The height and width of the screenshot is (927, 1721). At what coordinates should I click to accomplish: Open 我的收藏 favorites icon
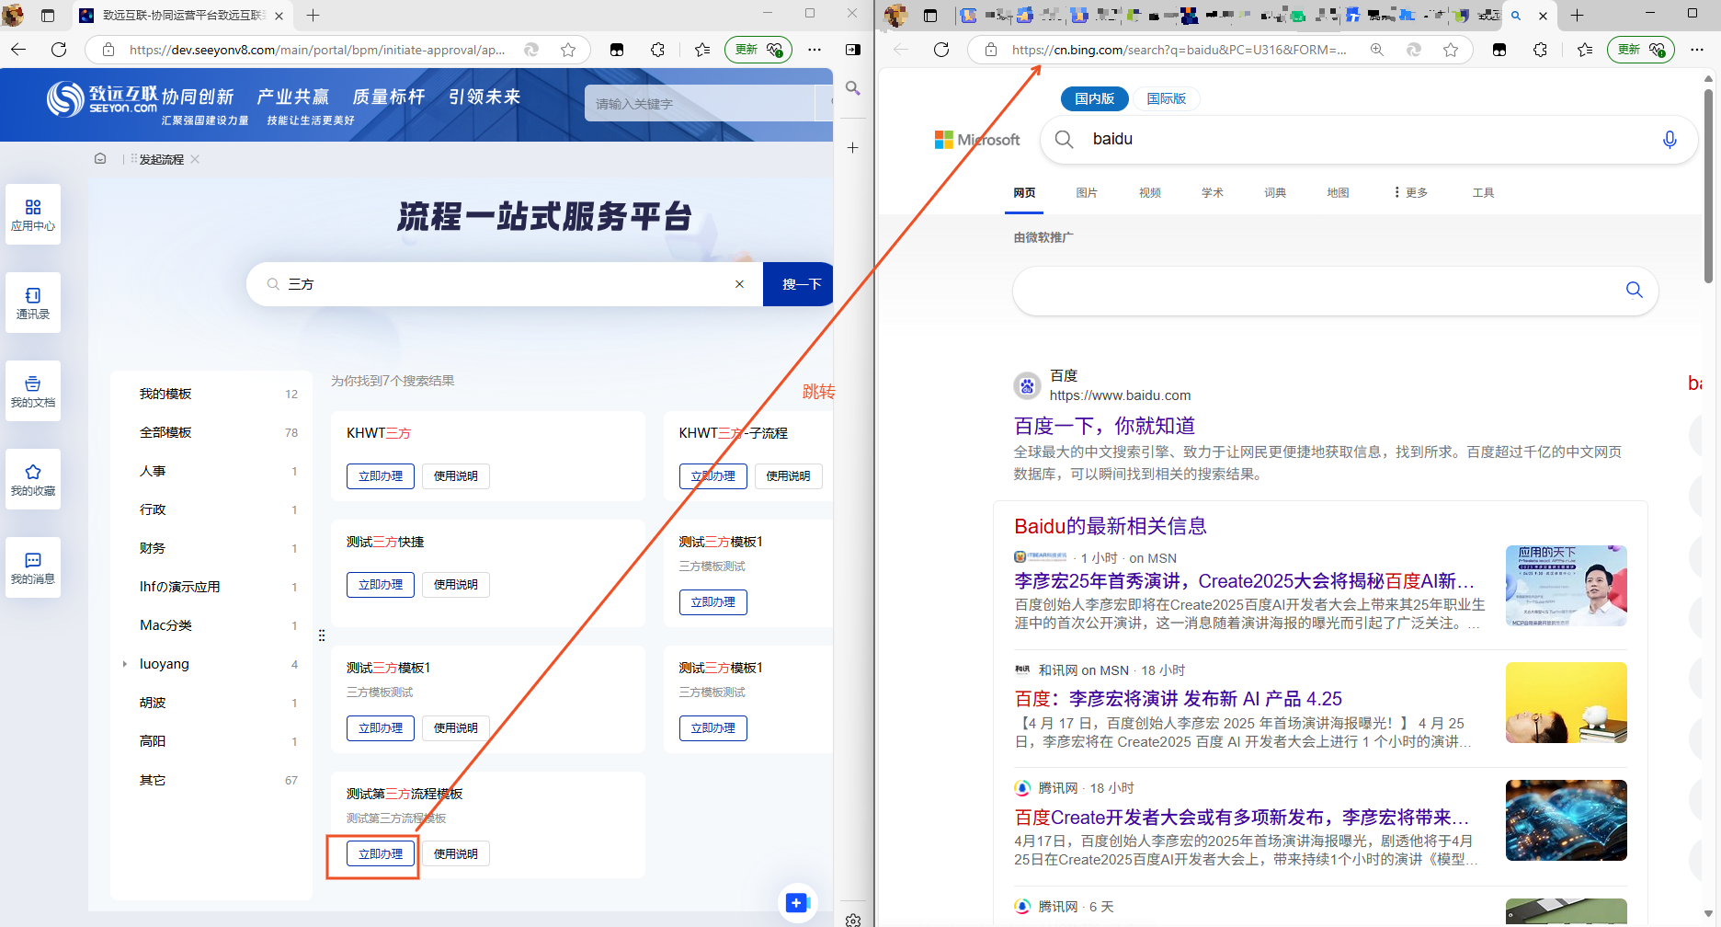pos(33,479)
